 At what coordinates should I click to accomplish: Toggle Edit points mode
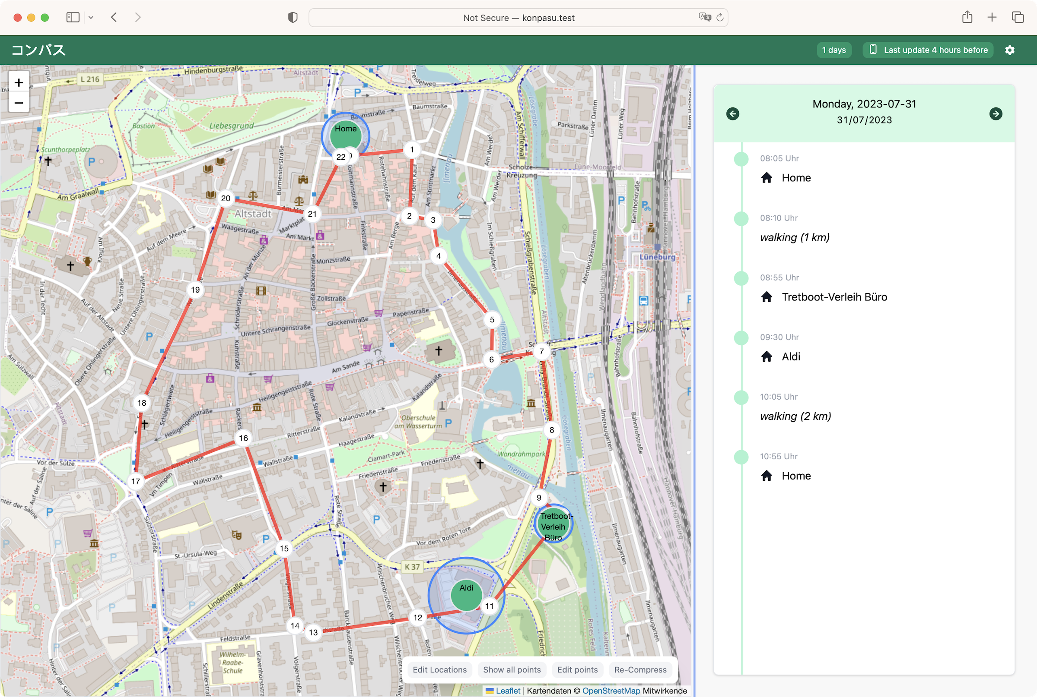(x=577, y=669)
